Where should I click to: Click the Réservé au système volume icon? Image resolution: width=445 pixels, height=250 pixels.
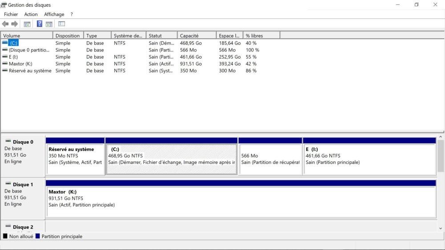tap(5, 71)
